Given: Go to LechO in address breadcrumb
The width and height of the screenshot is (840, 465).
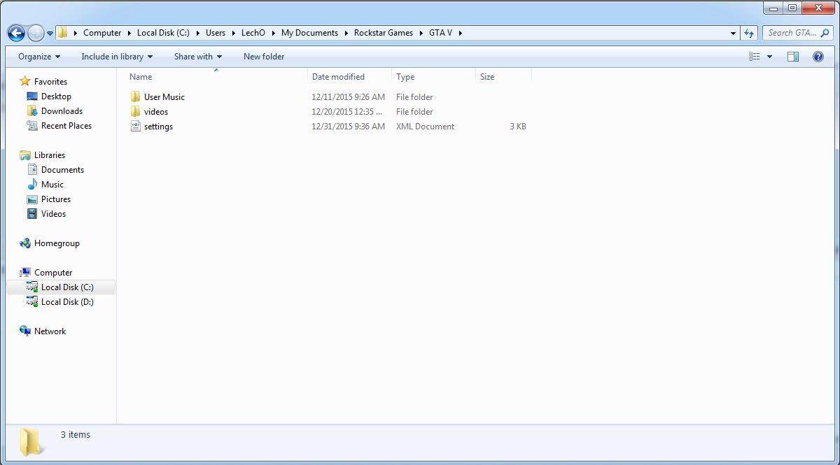Looking at the screenshot, I should pyautogui.click(x=253, y=33).
